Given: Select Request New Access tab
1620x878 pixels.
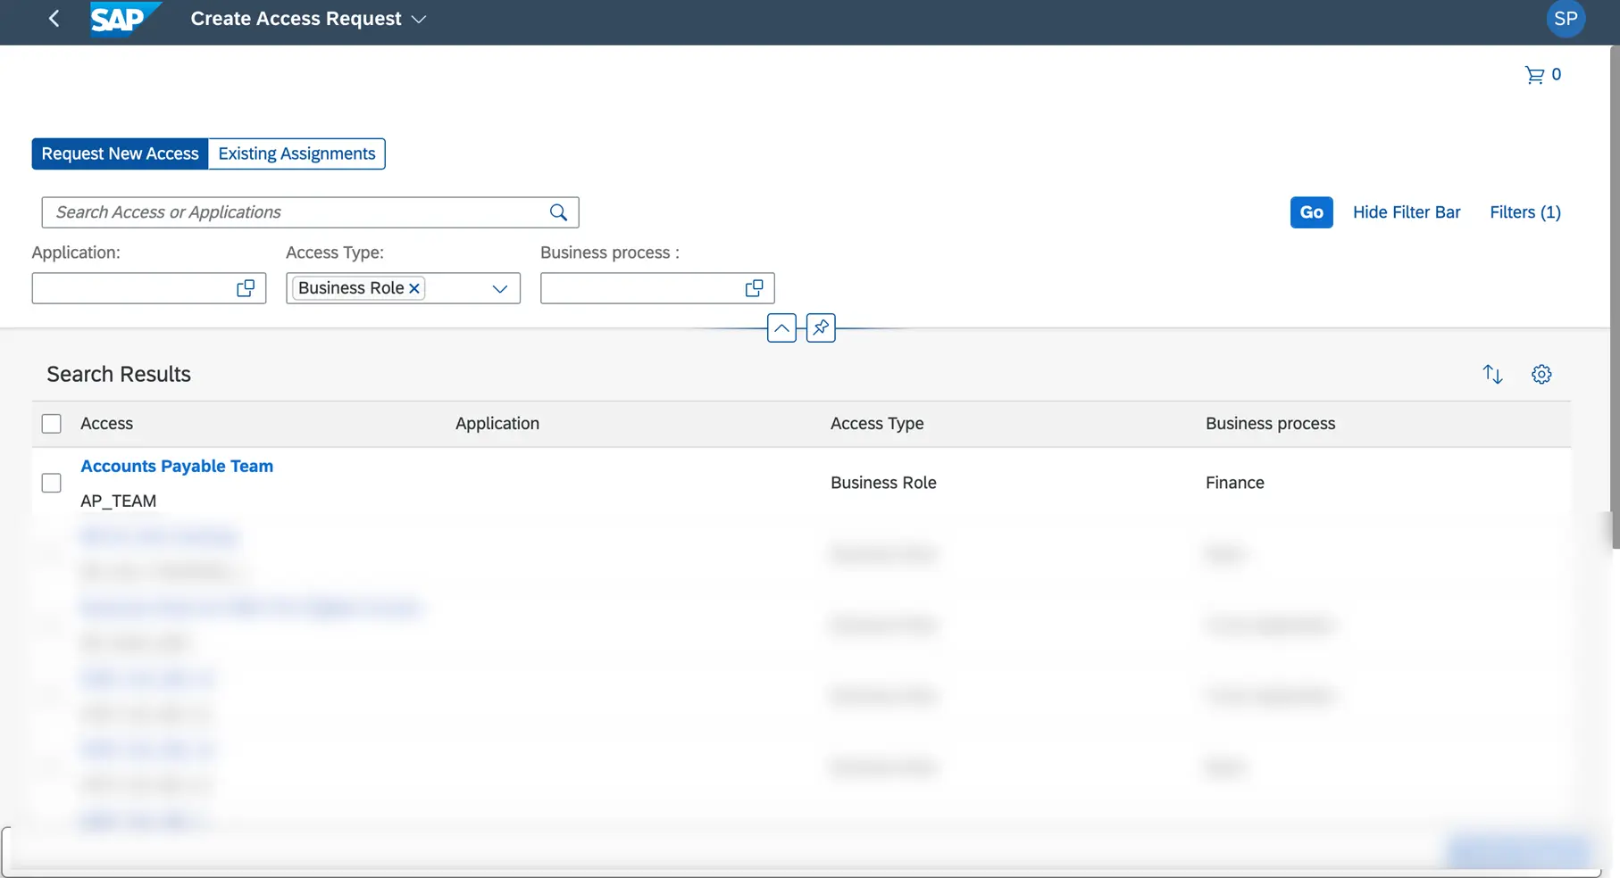Looking at the screenshot, I should (x=120, y=153).
